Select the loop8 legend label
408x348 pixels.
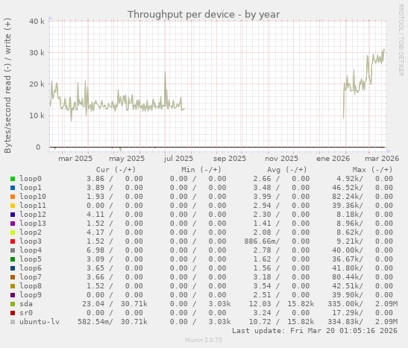pos(31,286)
